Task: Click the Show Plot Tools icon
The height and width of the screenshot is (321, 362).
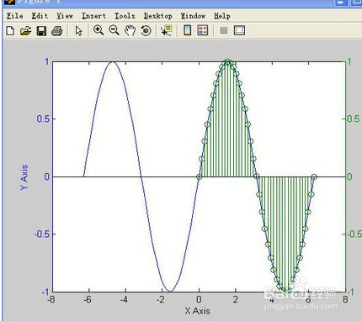Action: point(239,30)
